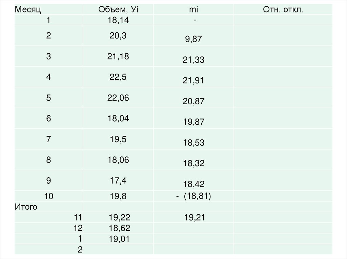Select the volume cell 20,3
This screenshot has height=259, width=347.
[118, 36]
